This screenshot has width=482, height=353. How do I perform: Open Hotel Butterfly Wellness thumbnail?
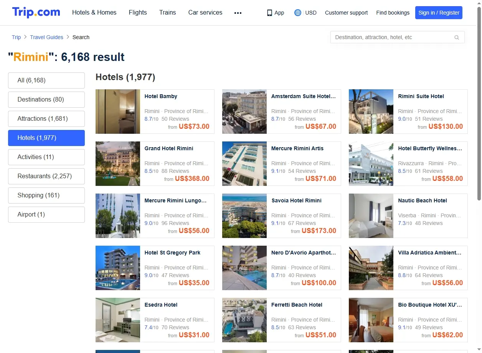[x=371, y=164]
